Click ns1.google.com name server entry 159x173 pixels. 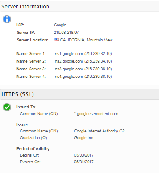click(83, 54)
